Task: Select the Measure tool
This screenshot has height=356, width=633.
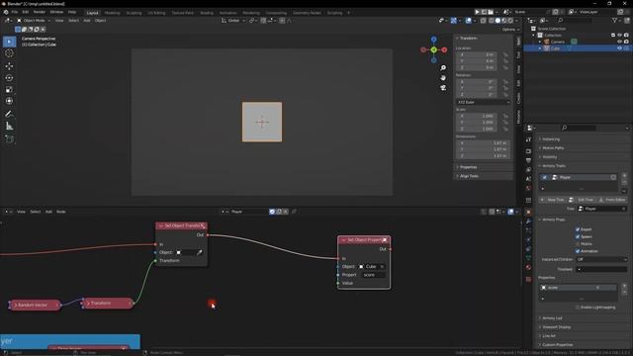Action: pos(9,127)
